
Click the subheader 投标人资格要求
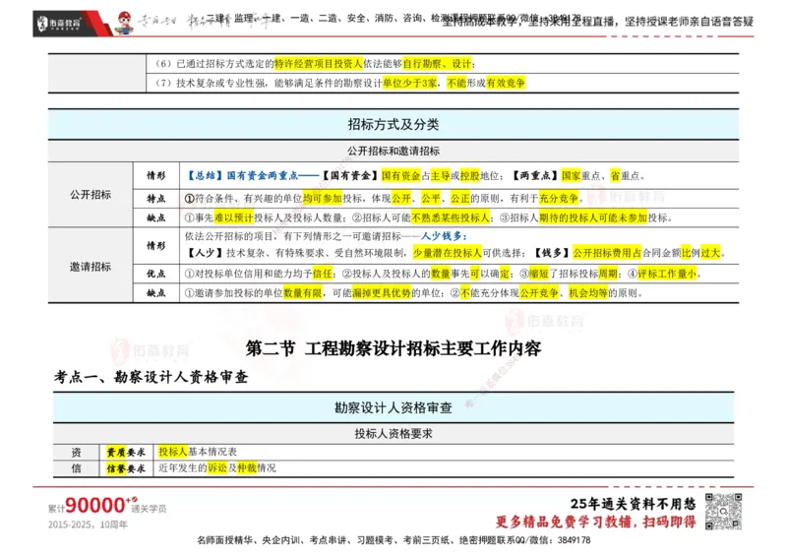(393, 433)
